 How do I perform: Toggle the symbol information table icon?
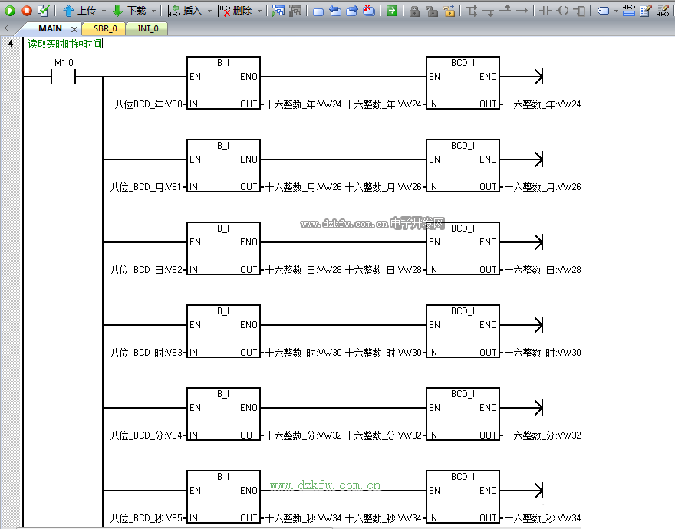pyautogui.click(x=628, y=11)
